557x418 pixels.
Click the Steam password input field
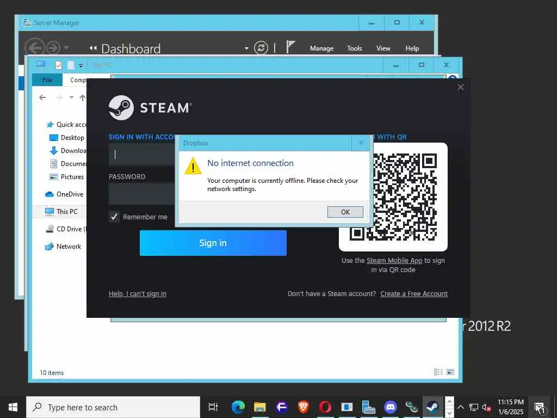coord(142,194)
